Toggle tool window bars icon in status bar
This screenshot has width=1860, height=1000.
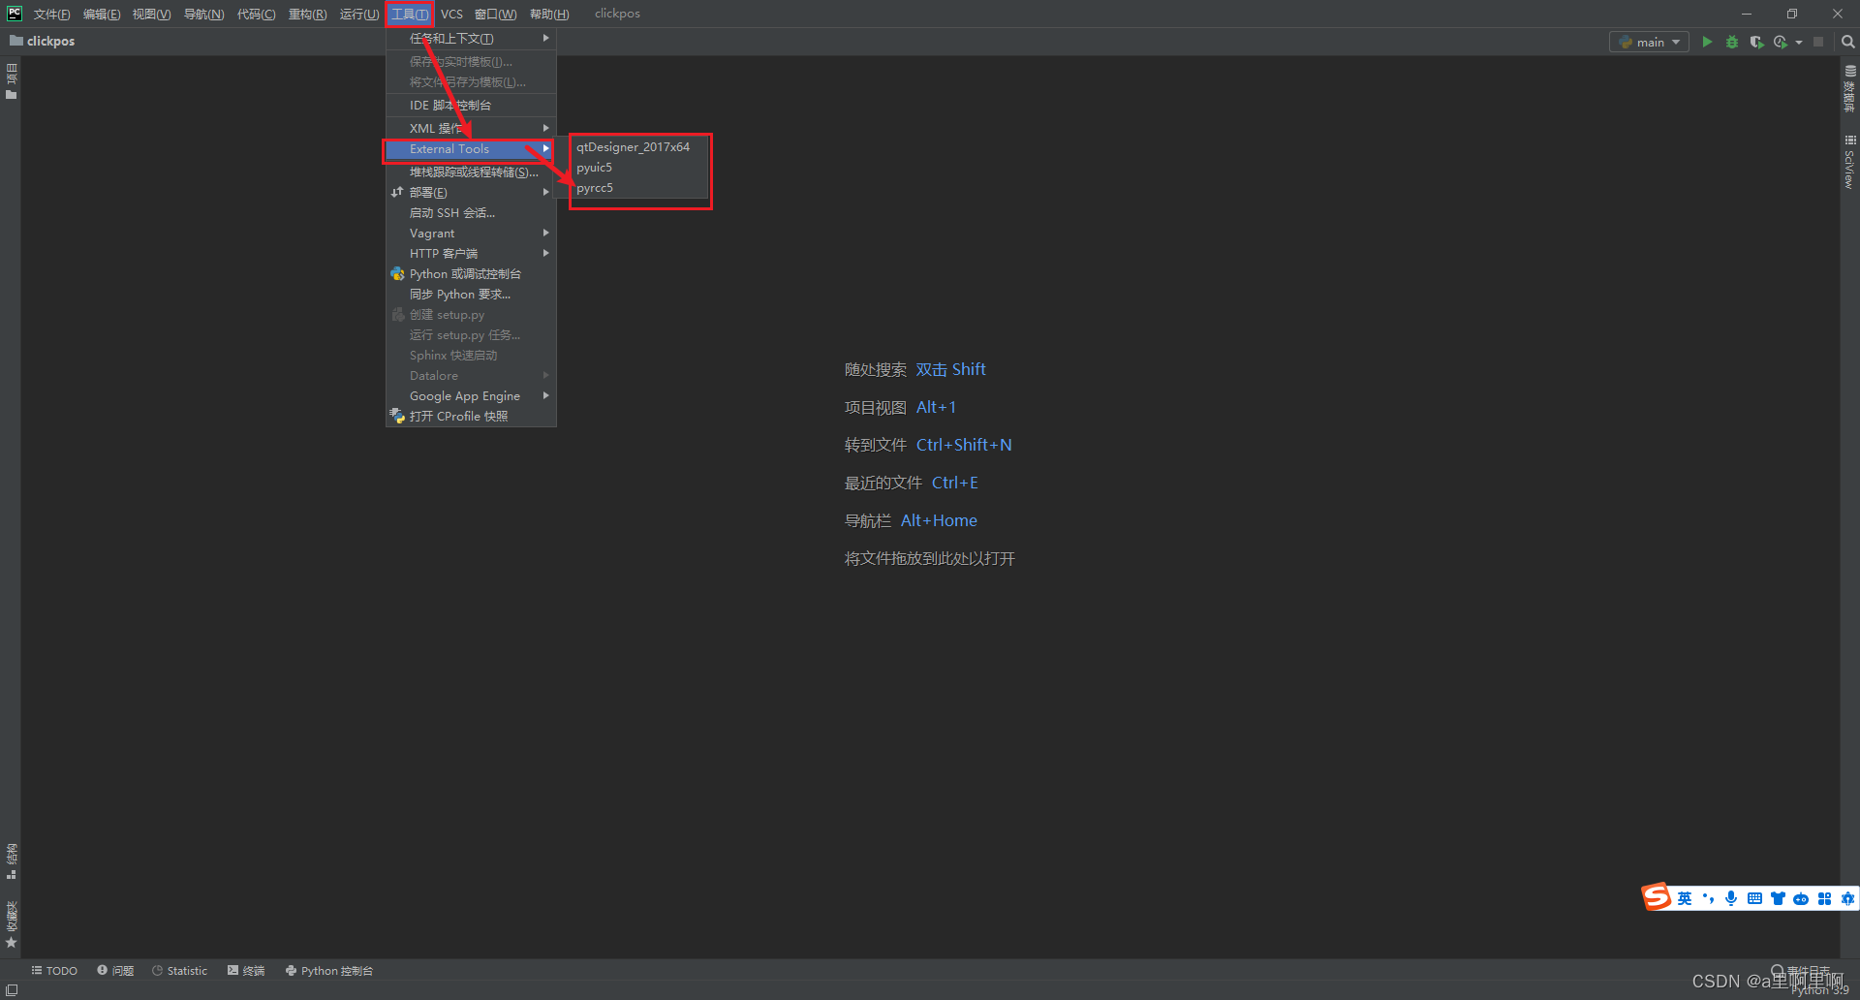pos(12,990)
